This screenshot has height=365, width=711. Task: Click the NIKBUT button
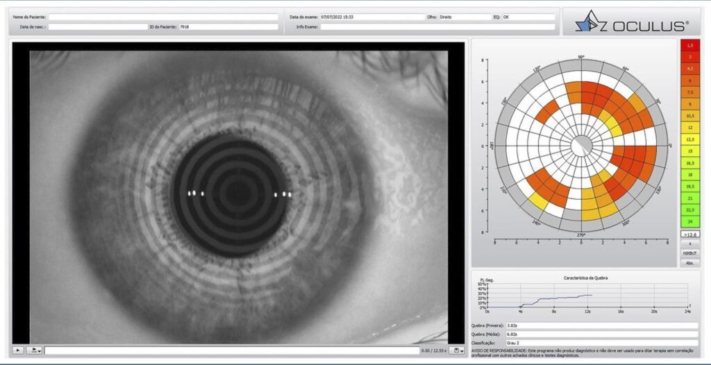[690, 253]
